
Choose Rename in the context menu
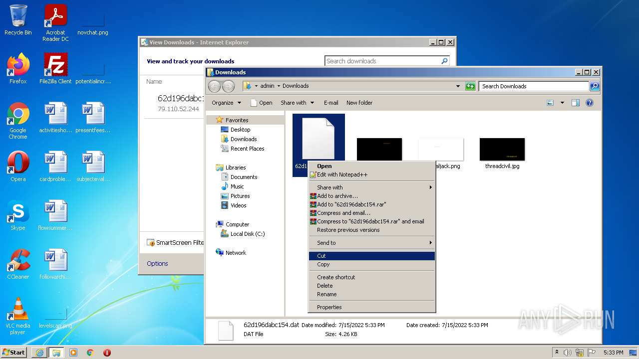tap(372, 294)
